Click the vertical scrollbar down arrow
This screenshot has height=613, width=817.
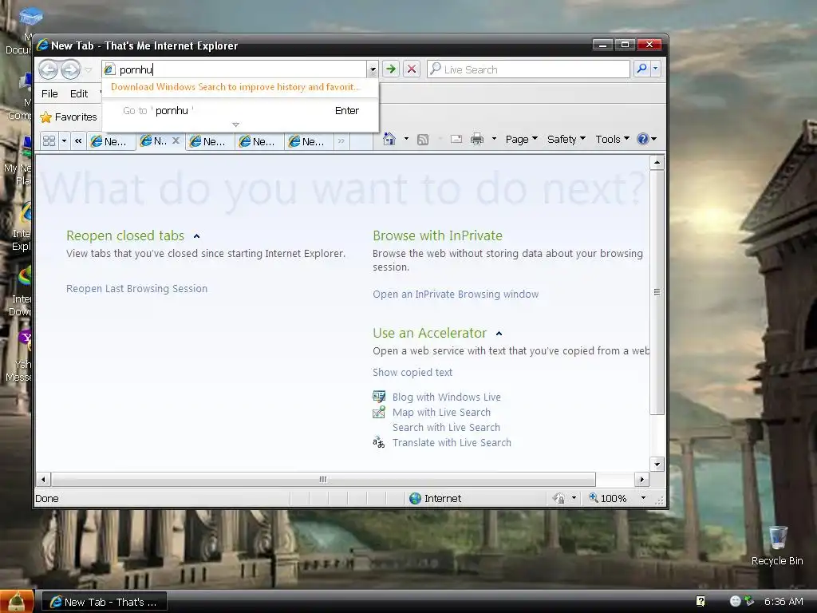[x=657, y=464]
